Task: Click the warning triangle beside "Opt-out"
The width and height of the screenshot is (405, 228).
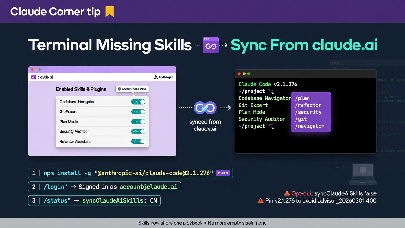Action: click(x=287, y=193)
